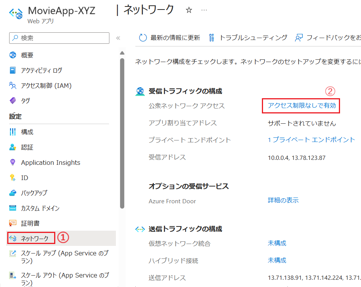Click the Application Insights lightbulb icon

[13, 162]
